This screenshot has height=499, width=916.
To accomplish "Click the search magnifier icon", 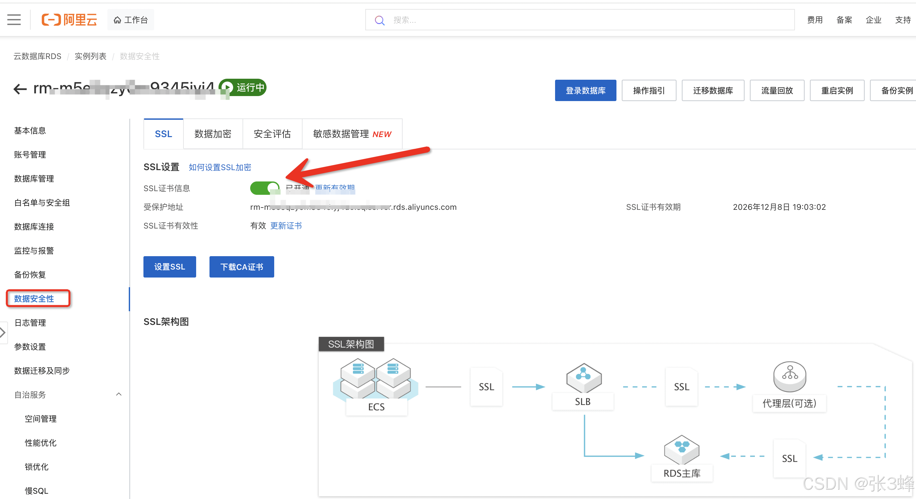I will [379, 20].
